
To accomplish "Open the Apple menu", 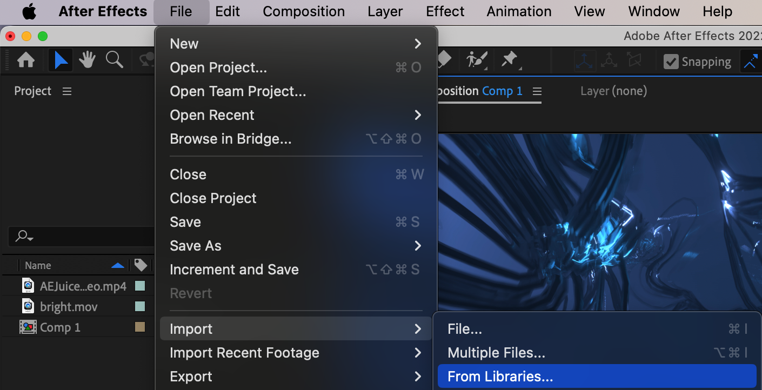I will (x=29, y=11).
